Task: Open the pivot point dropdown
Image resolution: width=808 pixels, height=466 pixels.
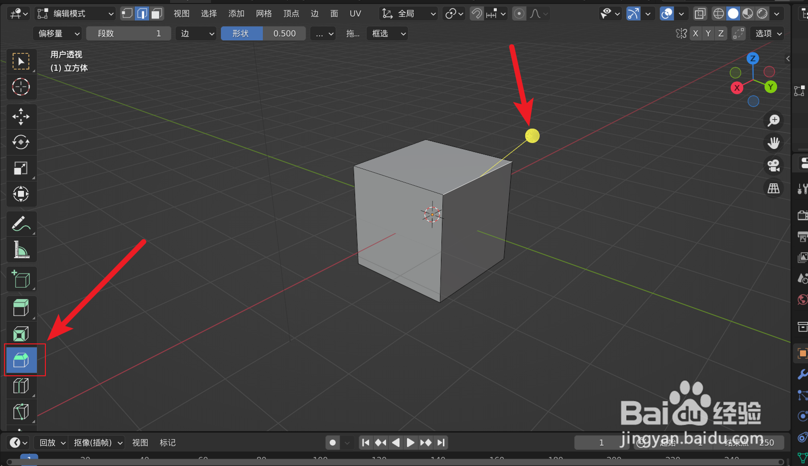Action: 454,13
